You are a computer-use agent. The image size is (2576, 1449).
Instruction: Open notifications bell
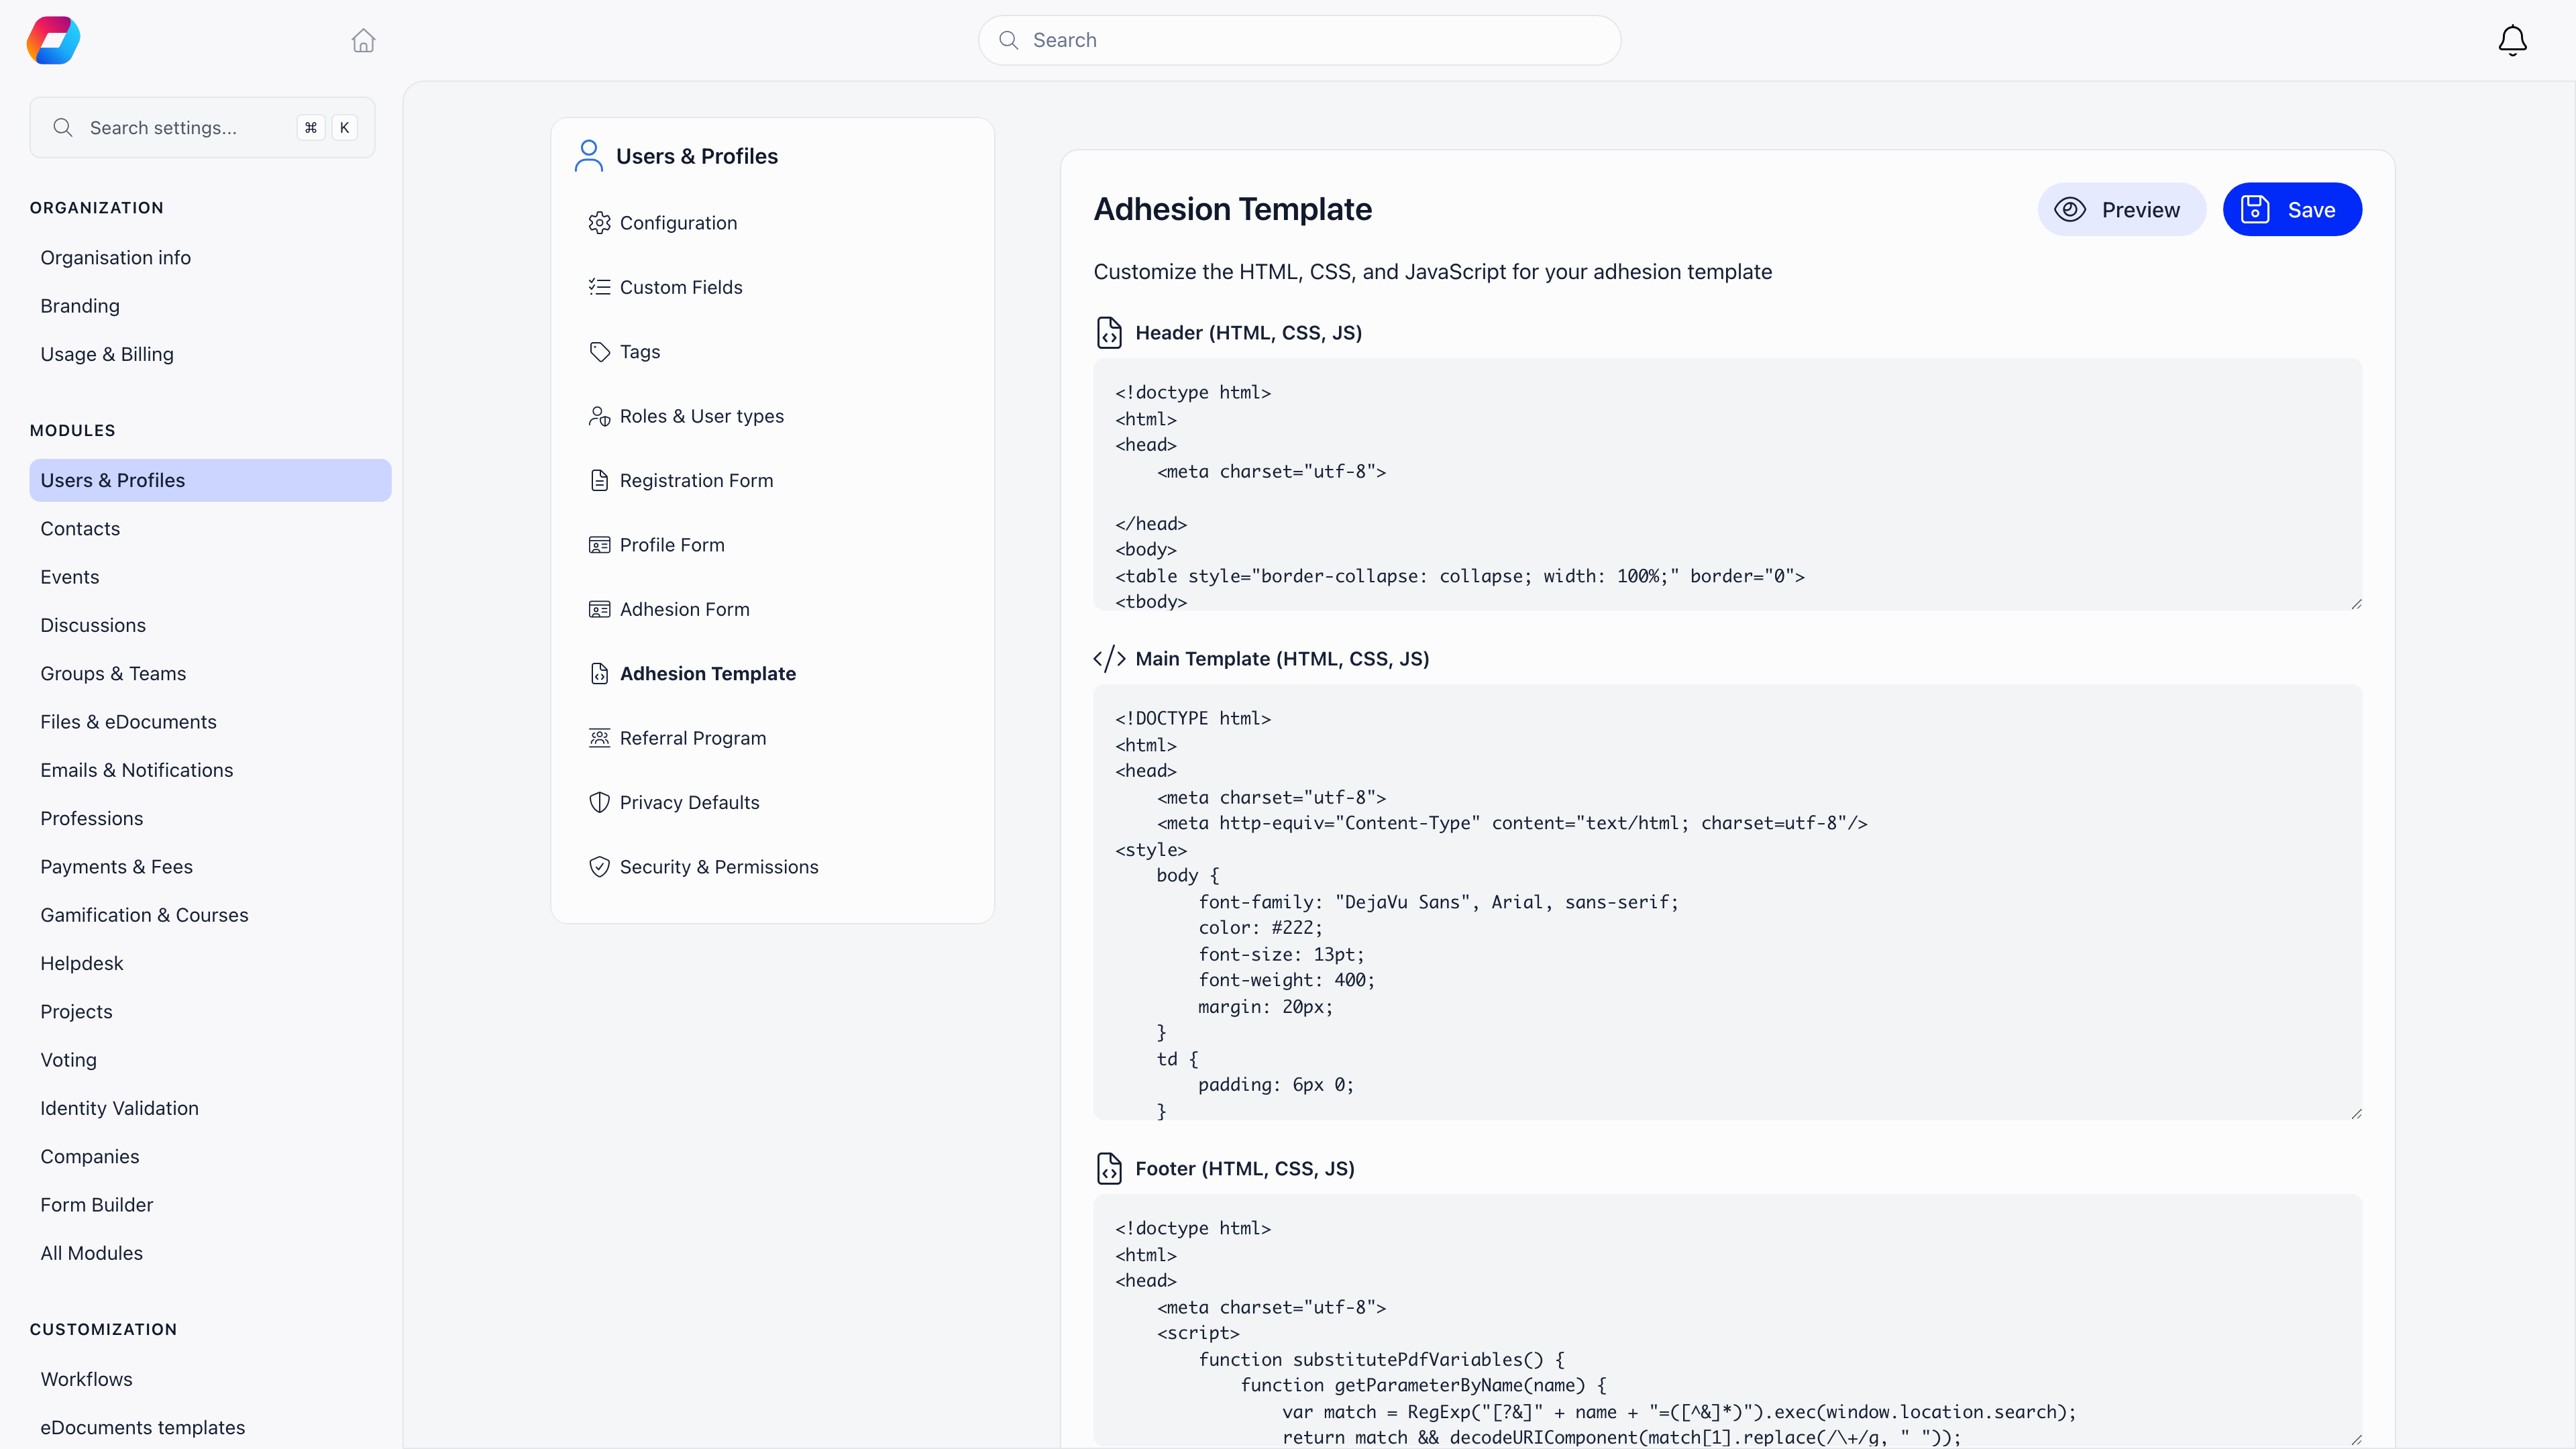tap(2512, 40)
